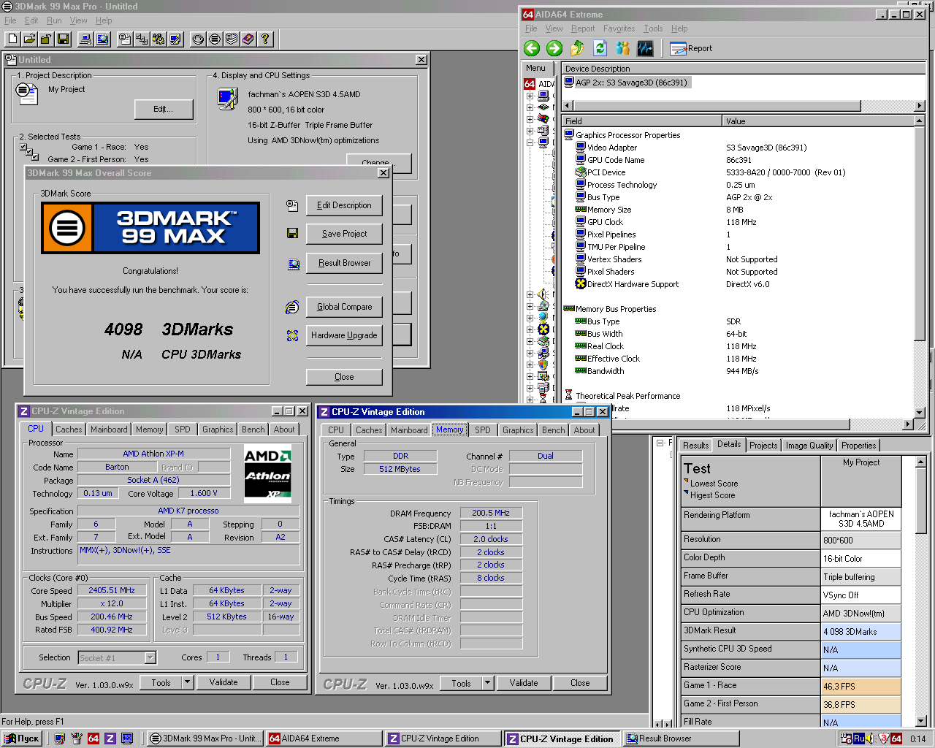The height and width of the screenshot is (748, 935).
Task: Click the Open Project folder icon in 3DMark
Action: pyautogui.click(x=29, y=39)
